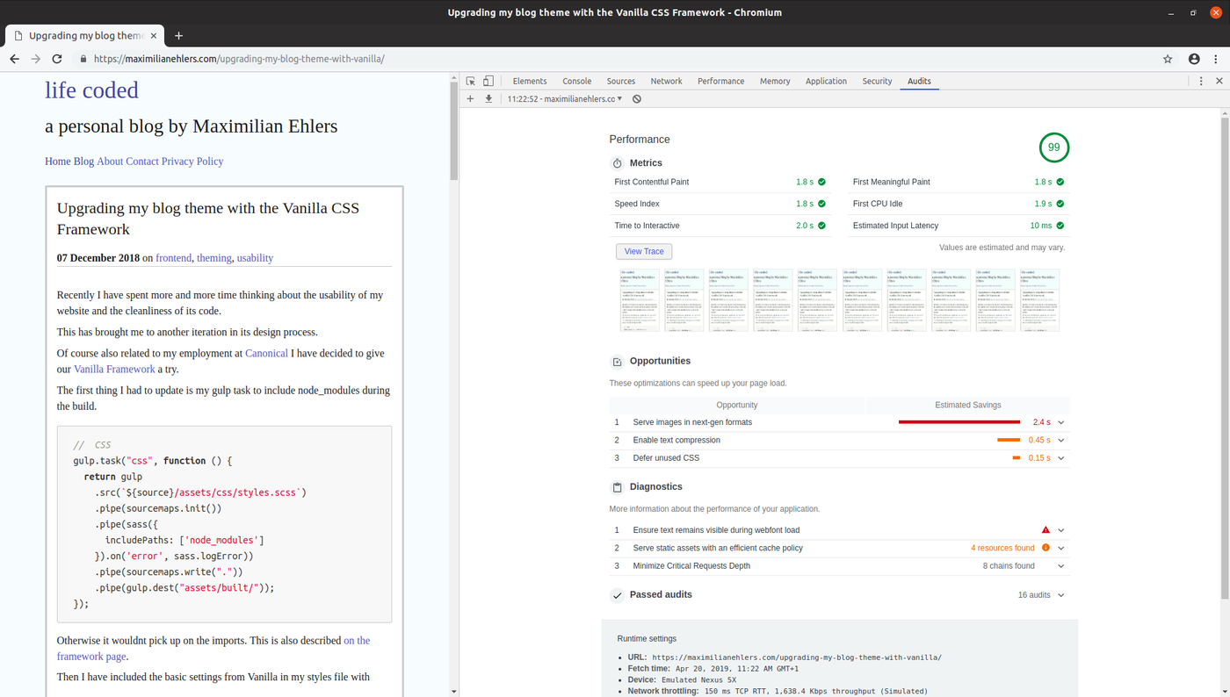
Task: Open the Vanilla Framework link
Action: pos(114,369)
